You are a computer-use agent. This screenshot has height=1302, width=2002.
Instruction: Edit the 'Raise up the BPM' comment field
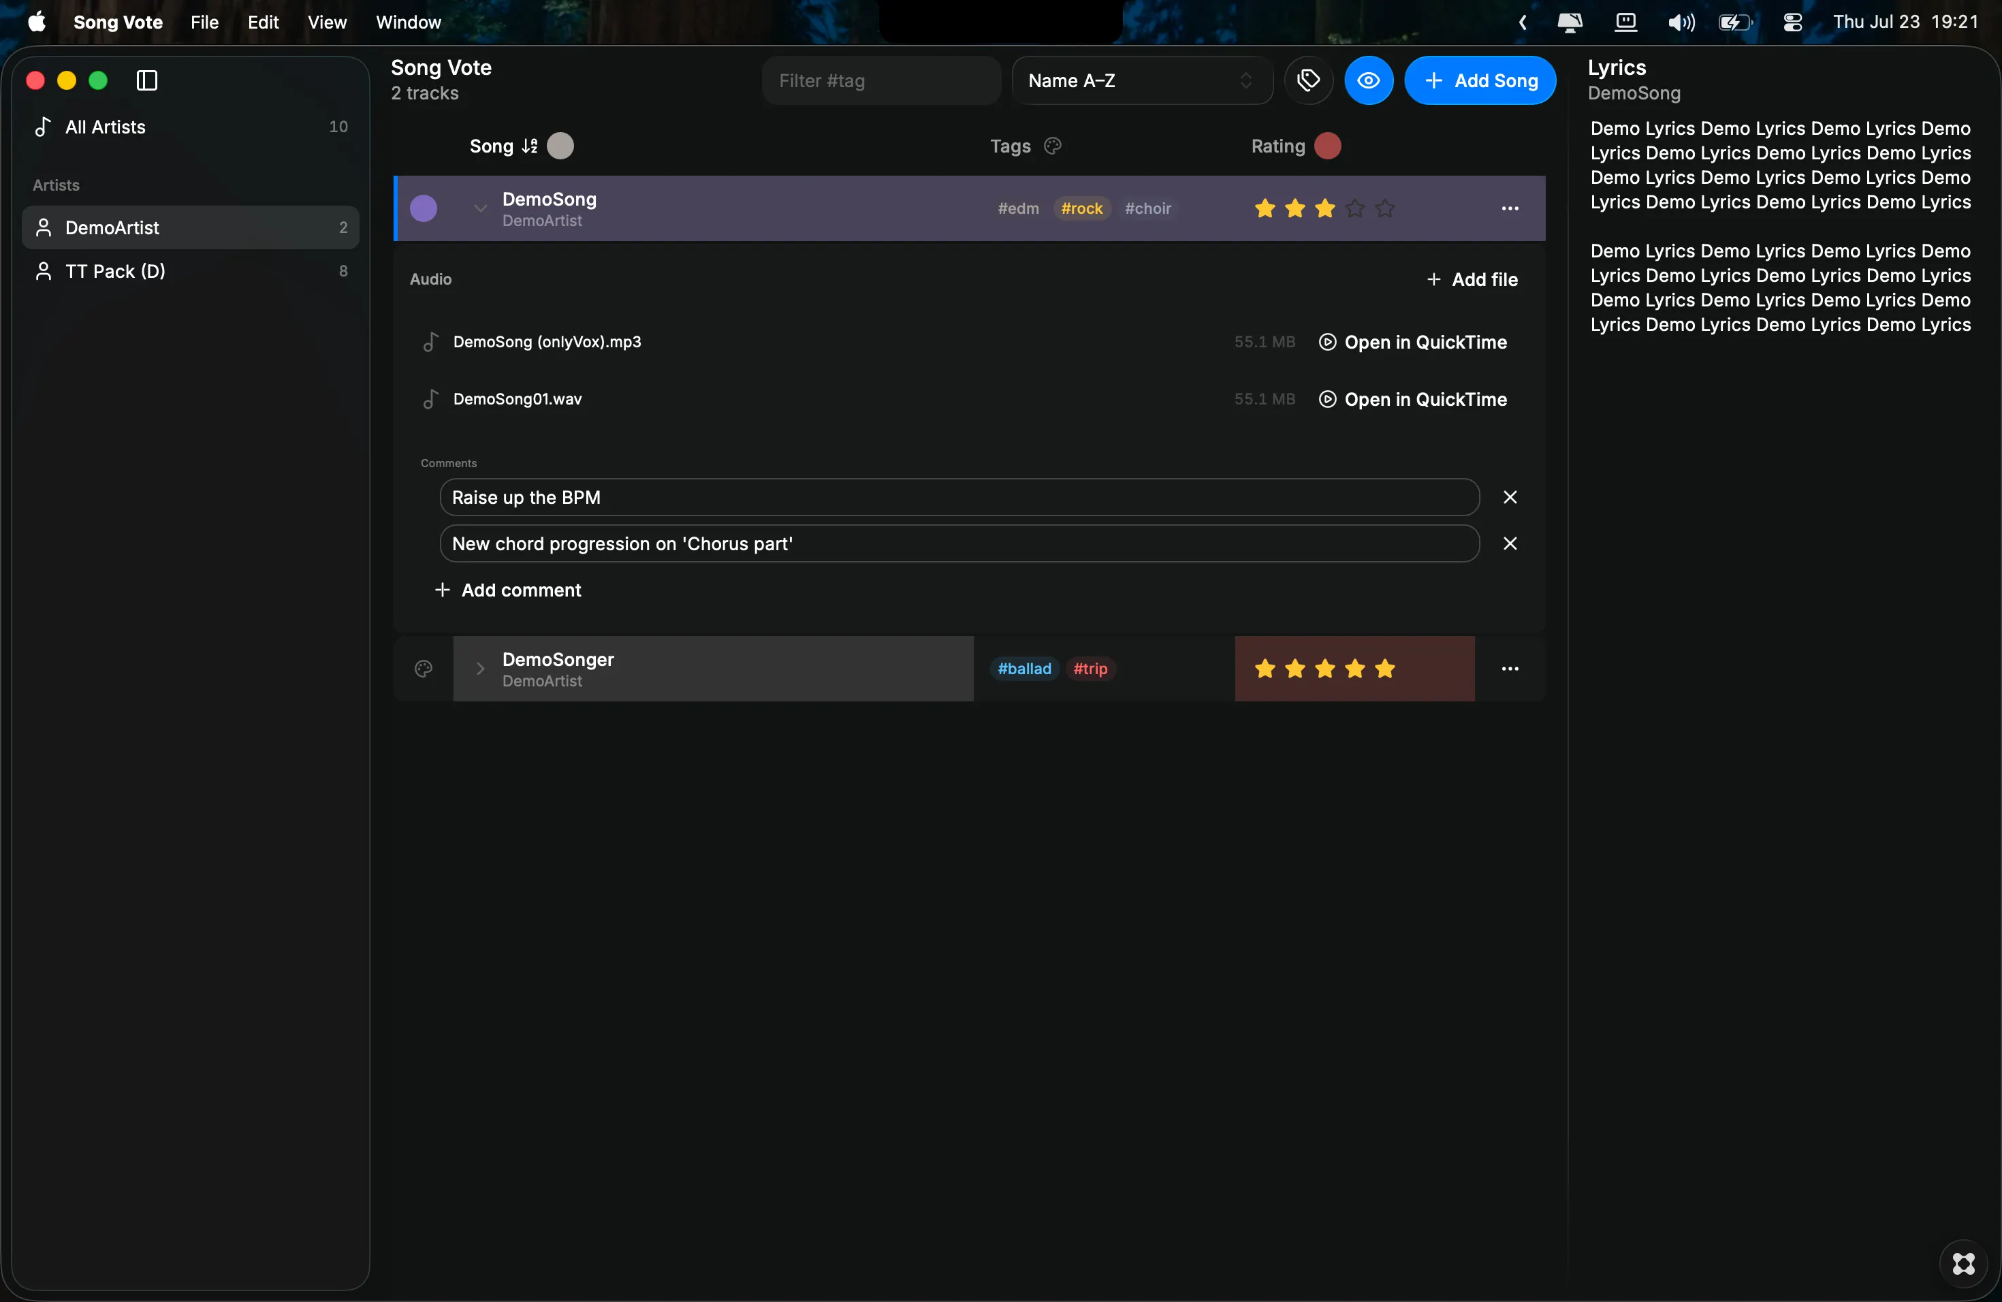[959, 498]
